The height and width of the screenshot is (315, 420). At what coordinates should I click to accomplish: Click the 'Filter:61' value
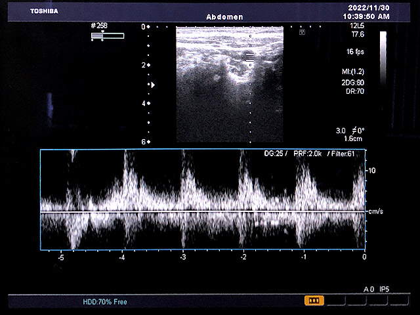point(343,154)
